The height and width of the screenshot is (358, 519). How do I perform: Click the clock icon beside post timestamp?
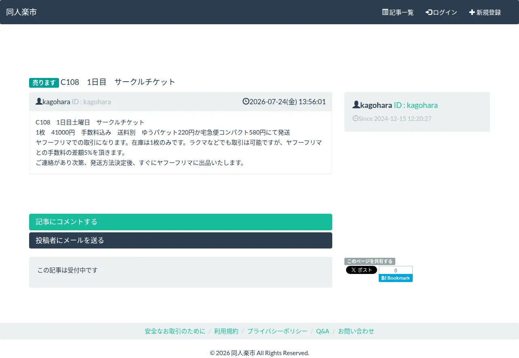[246, 101]
